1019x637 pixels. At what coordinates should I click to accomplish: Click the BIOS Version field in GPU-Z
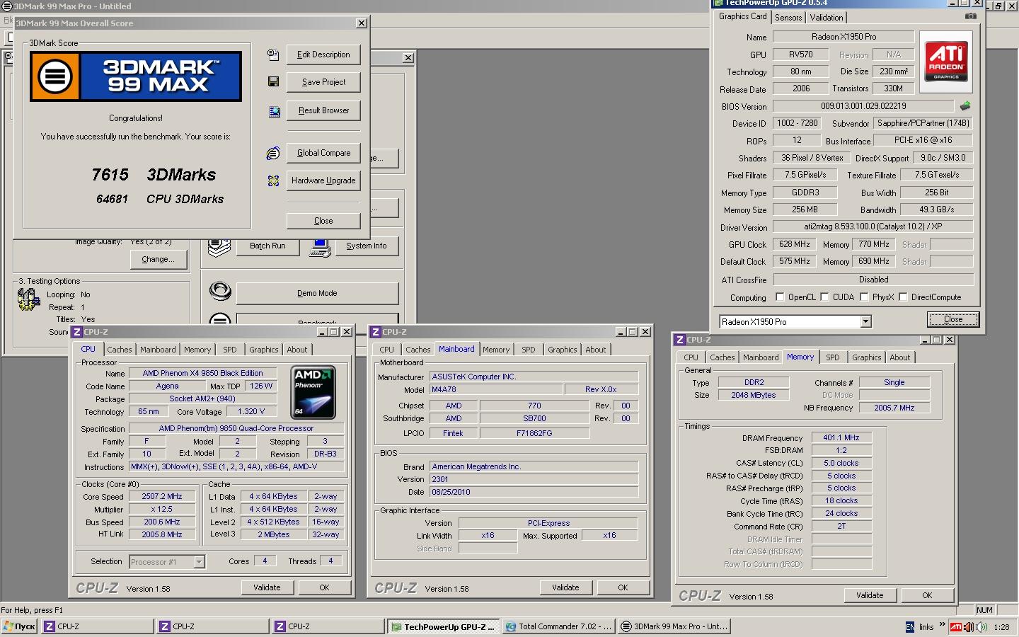coord(863,106)
